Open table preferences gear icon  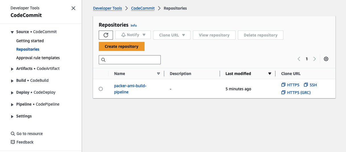point(326,59)
